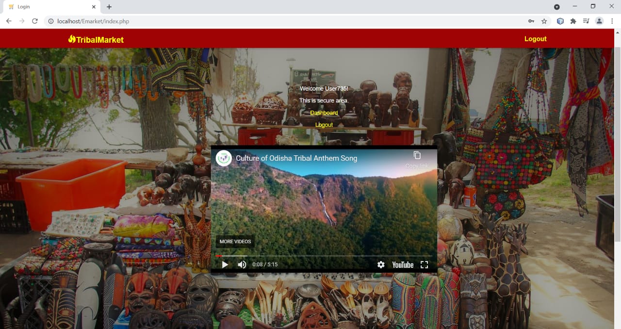
Task: Open media controls icon in toolbar
Action: pos(586,21)
